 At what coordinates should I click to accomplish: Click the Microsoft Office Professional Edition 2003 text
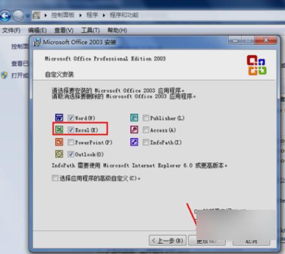coord(105,59)
